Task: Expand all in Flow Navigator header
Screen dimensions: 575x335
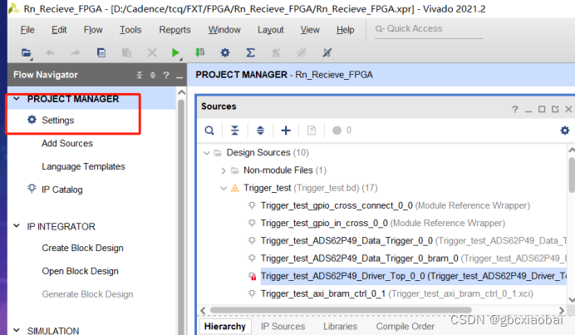Action: [153, 75]
